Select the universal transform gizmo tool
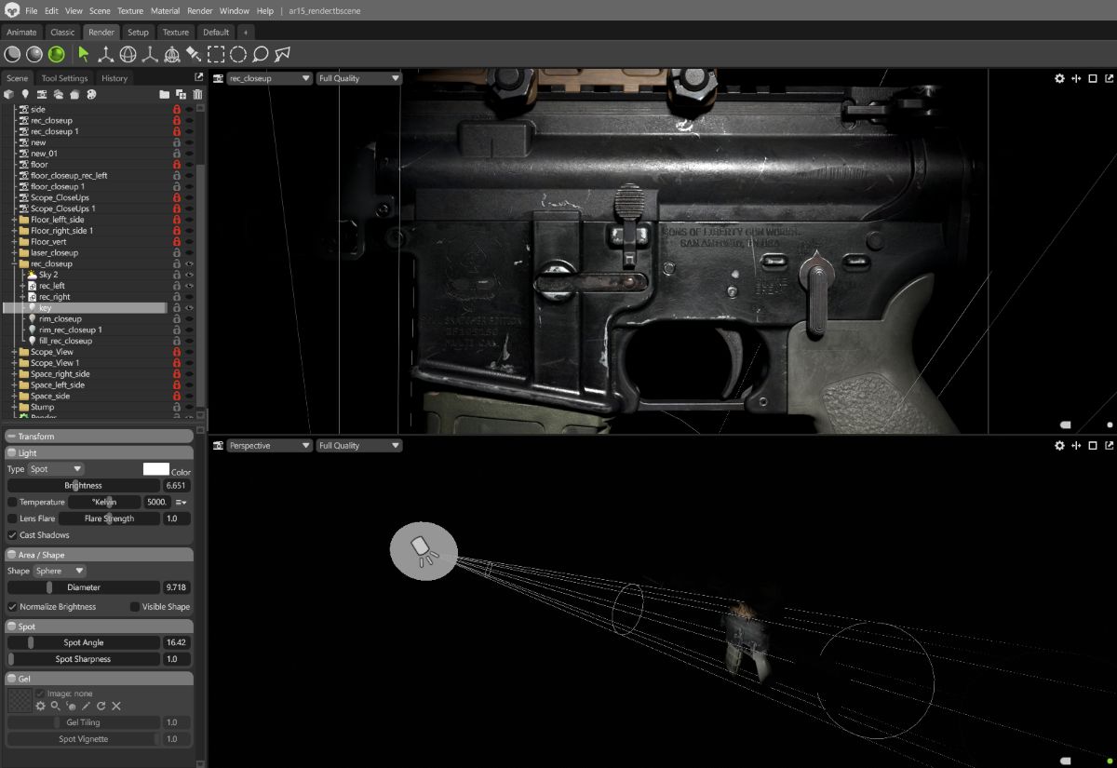1117x768 pixels. click(171, 54)
